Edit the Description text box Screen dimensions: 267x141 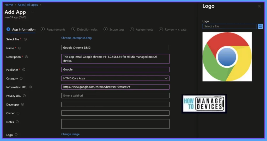(x=115, y=59)
